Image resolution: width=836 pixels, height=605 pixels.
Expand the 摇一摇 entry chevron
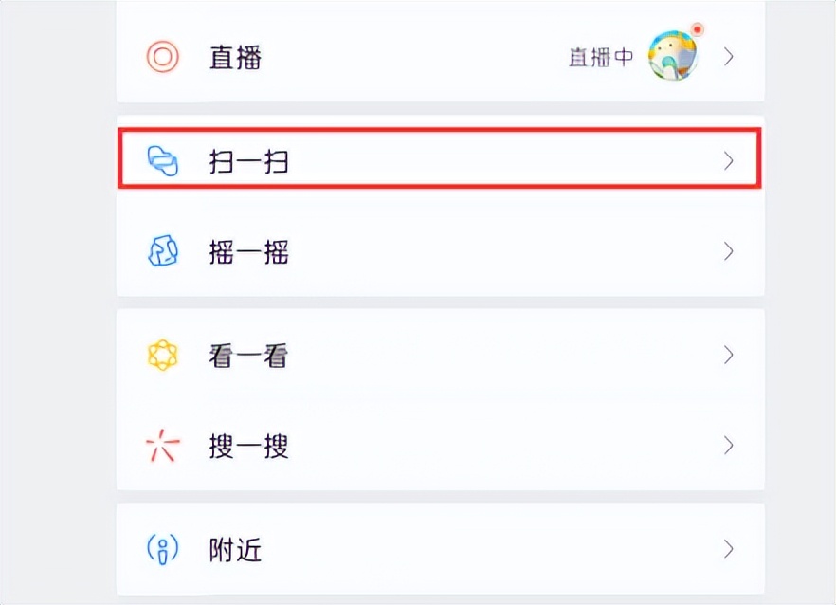[728, 251]
